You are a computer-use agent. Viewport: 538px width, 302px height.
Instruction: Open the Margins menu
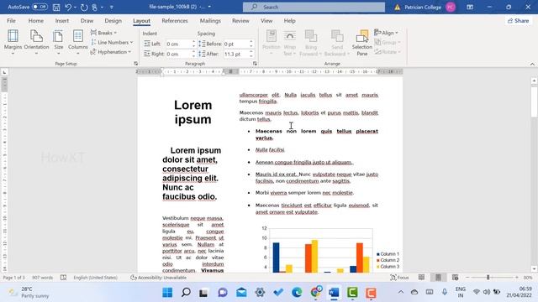tap(13, 42)
